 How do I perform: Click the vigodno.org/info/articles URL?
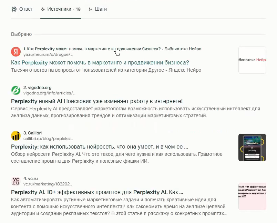point(49,93)
